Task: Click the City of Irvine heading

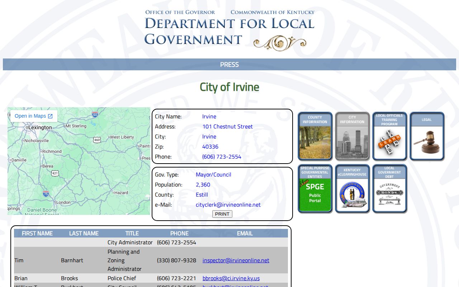Action: click(x=229, y=87)
